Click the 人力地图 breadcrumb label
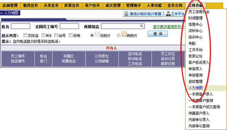Screen dimensions: 227x130 11,13
